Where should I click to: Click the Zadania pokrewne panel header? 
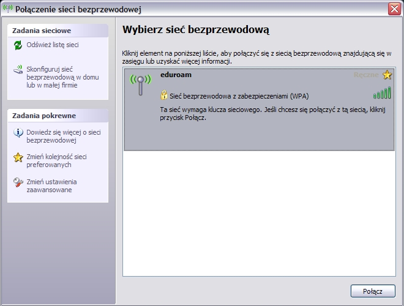click(58, 116)
